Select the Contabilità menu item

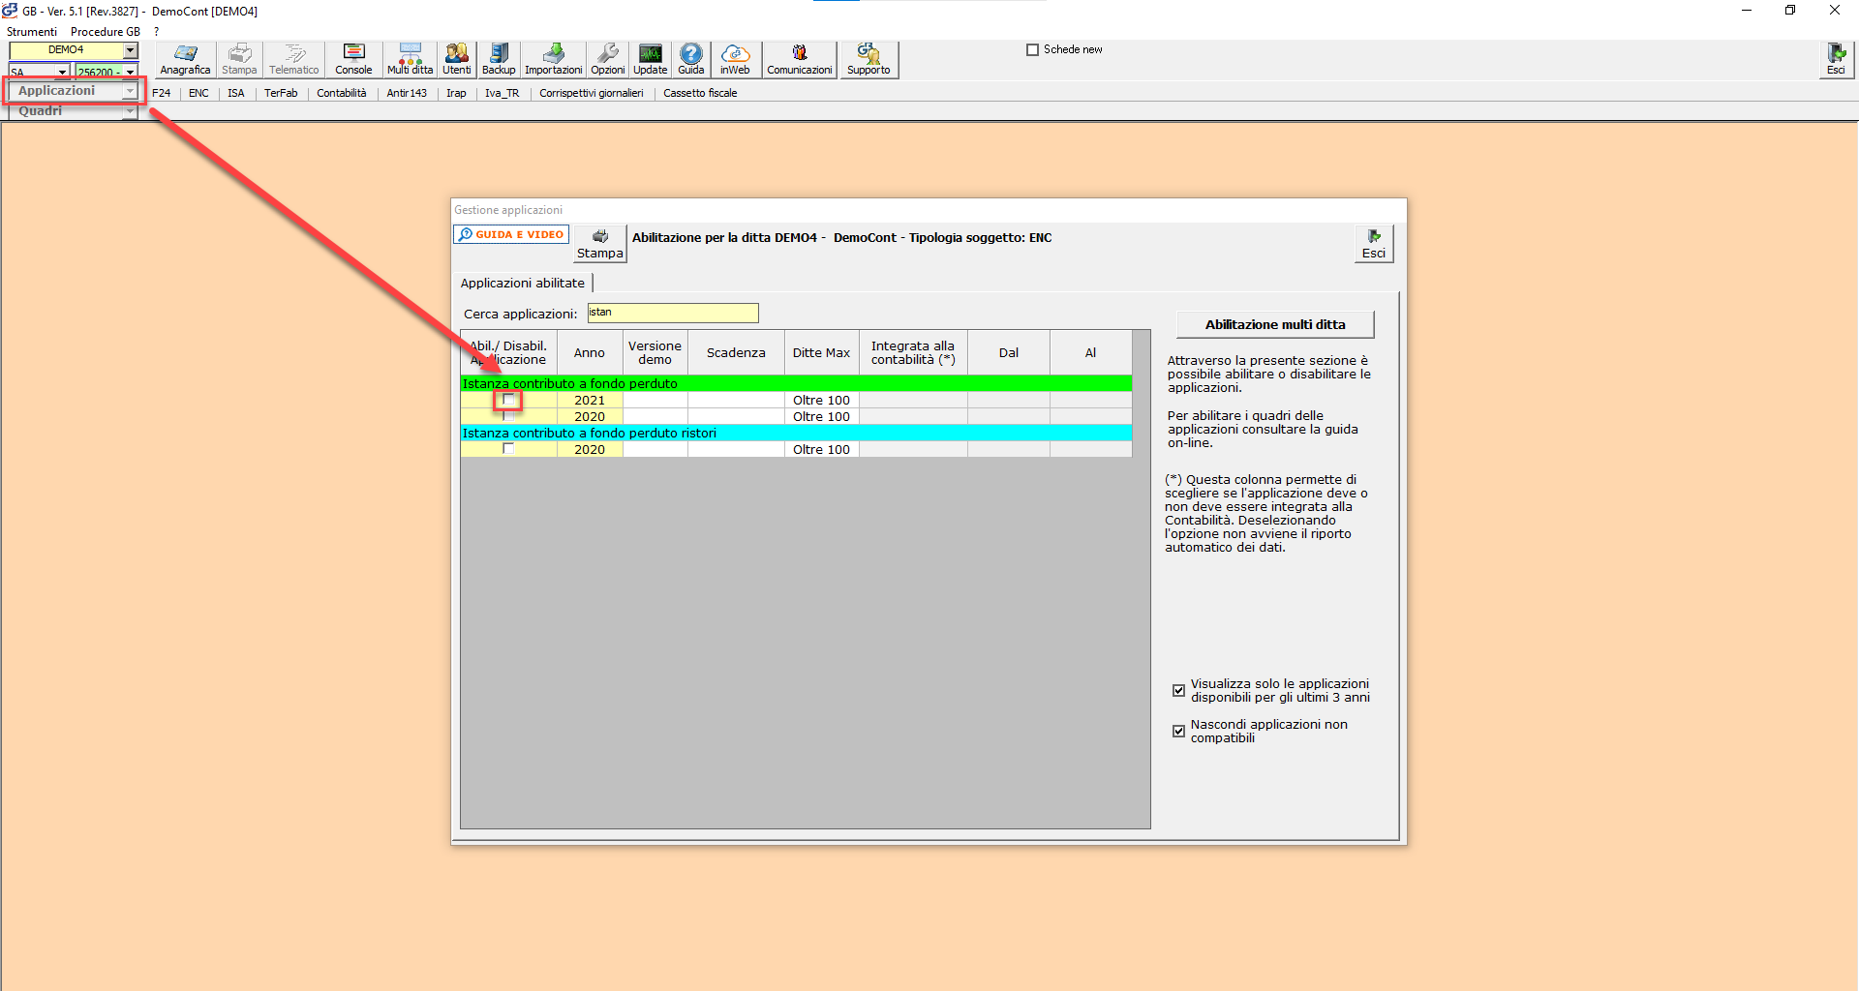[x=342, y=93]
